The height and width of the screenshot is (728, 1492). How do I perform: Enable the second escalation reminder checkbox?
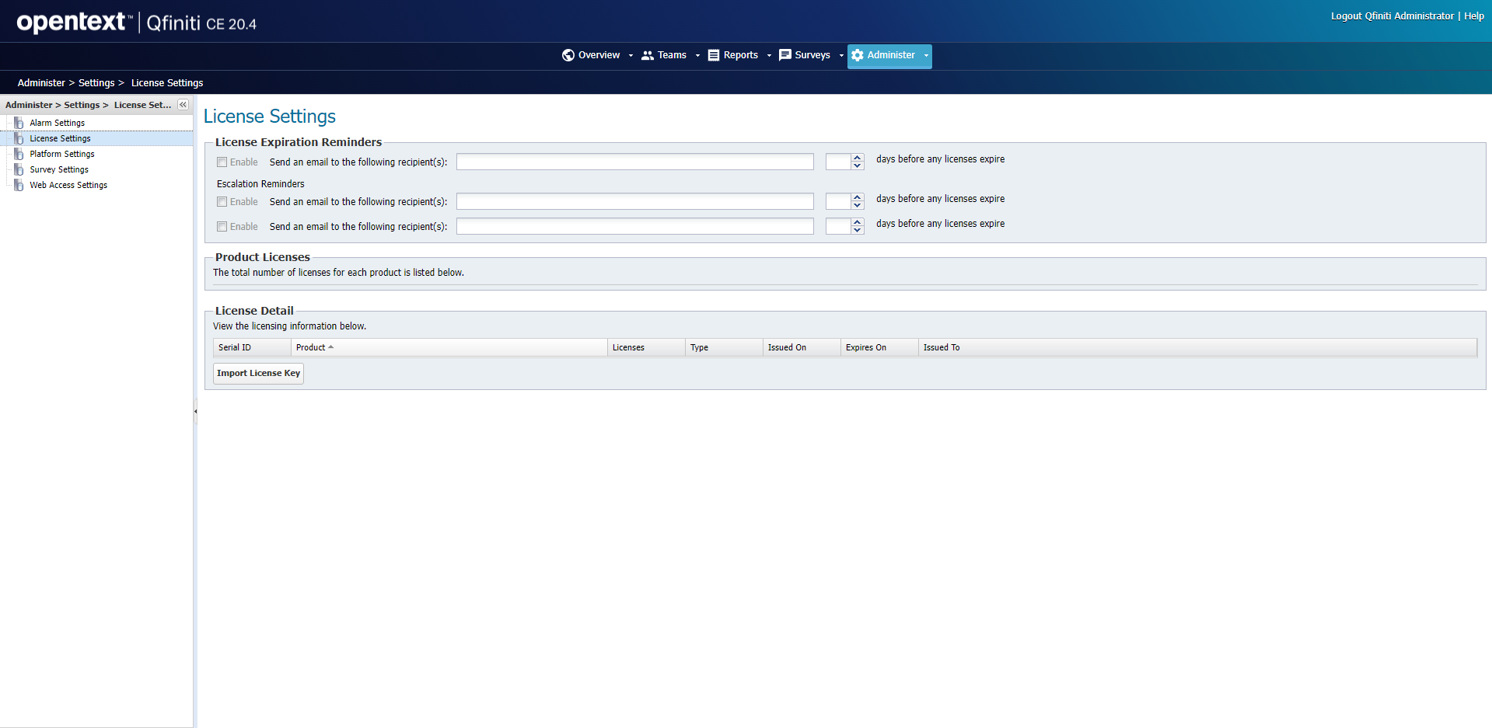tap(222, 226)
